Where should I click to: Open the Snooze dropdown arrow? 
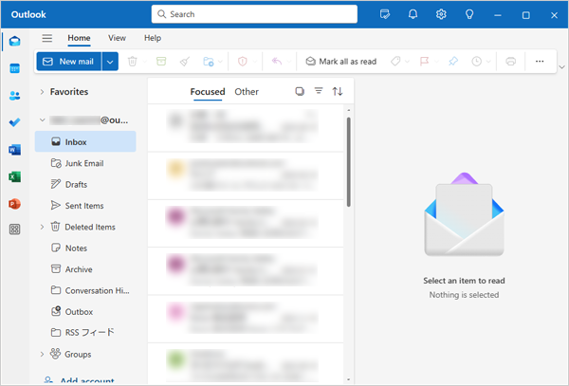coord(488,62)
